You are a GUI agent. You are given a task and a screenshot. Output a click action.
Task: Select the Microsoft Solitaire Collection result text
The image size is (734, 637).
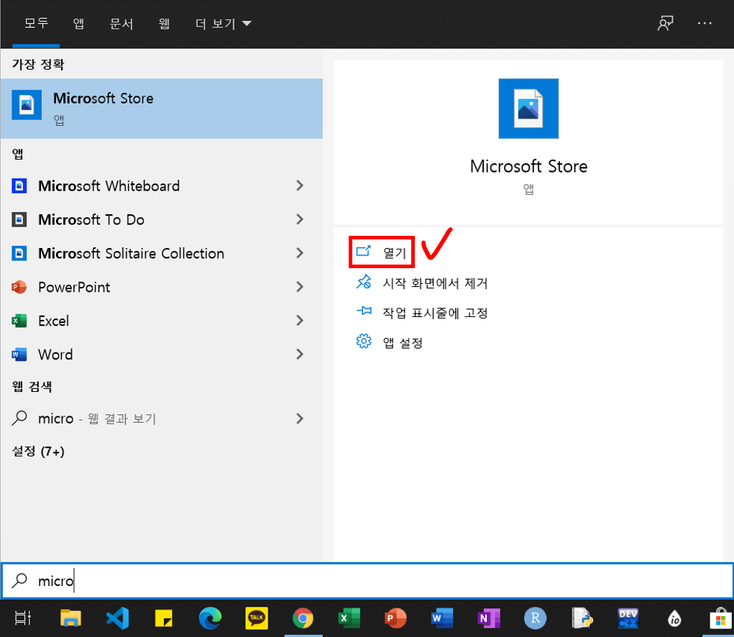[x=131, y=253]
